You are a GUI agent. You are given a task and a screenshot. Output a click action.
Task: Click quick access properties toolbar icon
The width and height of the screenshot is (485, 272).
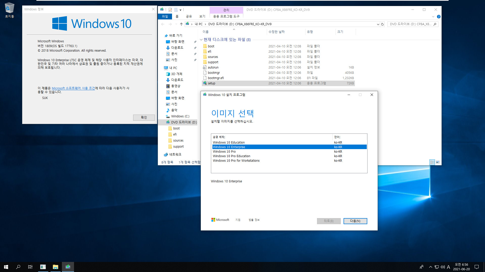(170, 10)
